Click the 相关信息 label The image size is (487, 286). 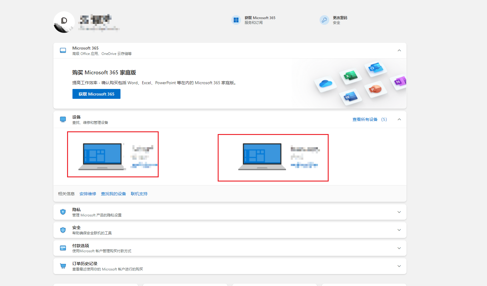[66, 194]
